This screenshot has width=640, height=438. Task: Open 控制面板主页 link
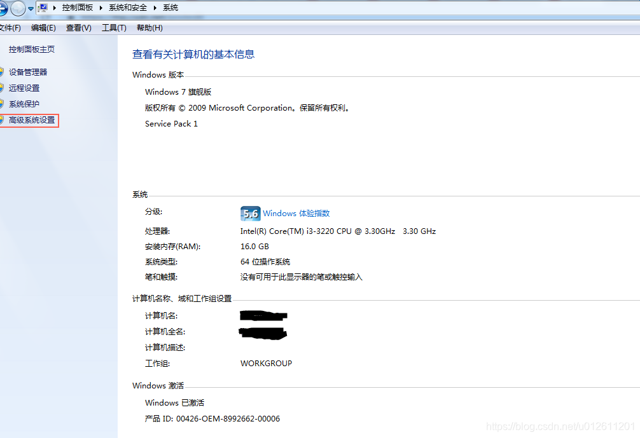pyautogui.click(x=32, y=50)
